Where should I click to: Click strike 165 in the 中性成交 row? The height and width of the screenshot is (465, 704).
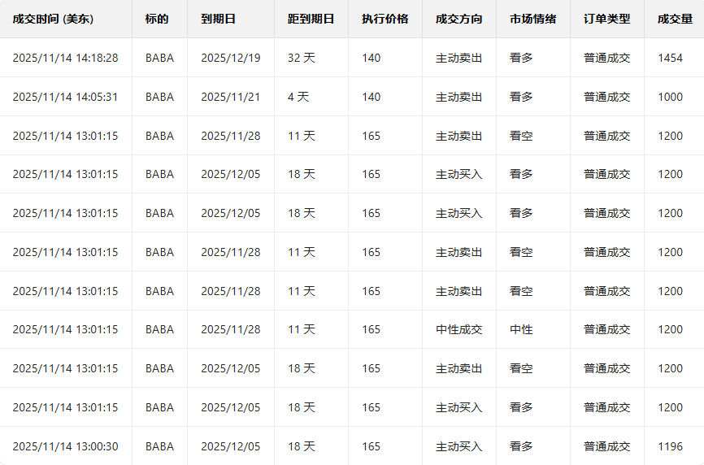[x=372, y=329]
